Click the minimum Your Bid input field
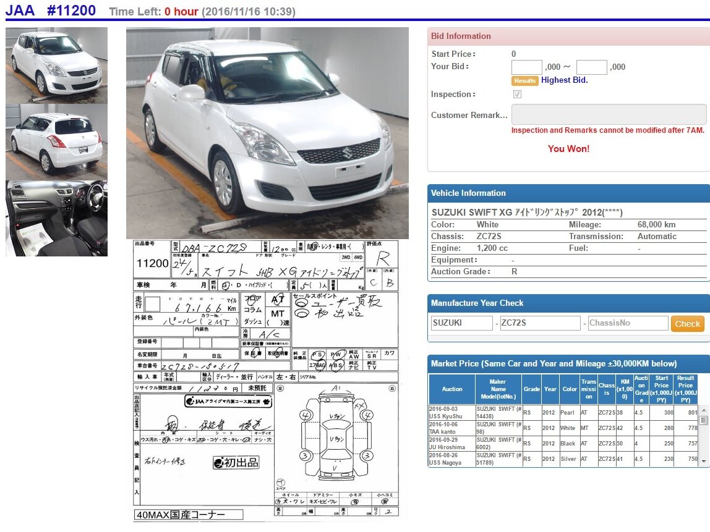This screenshot has height=532, width=710. [526, 67]
